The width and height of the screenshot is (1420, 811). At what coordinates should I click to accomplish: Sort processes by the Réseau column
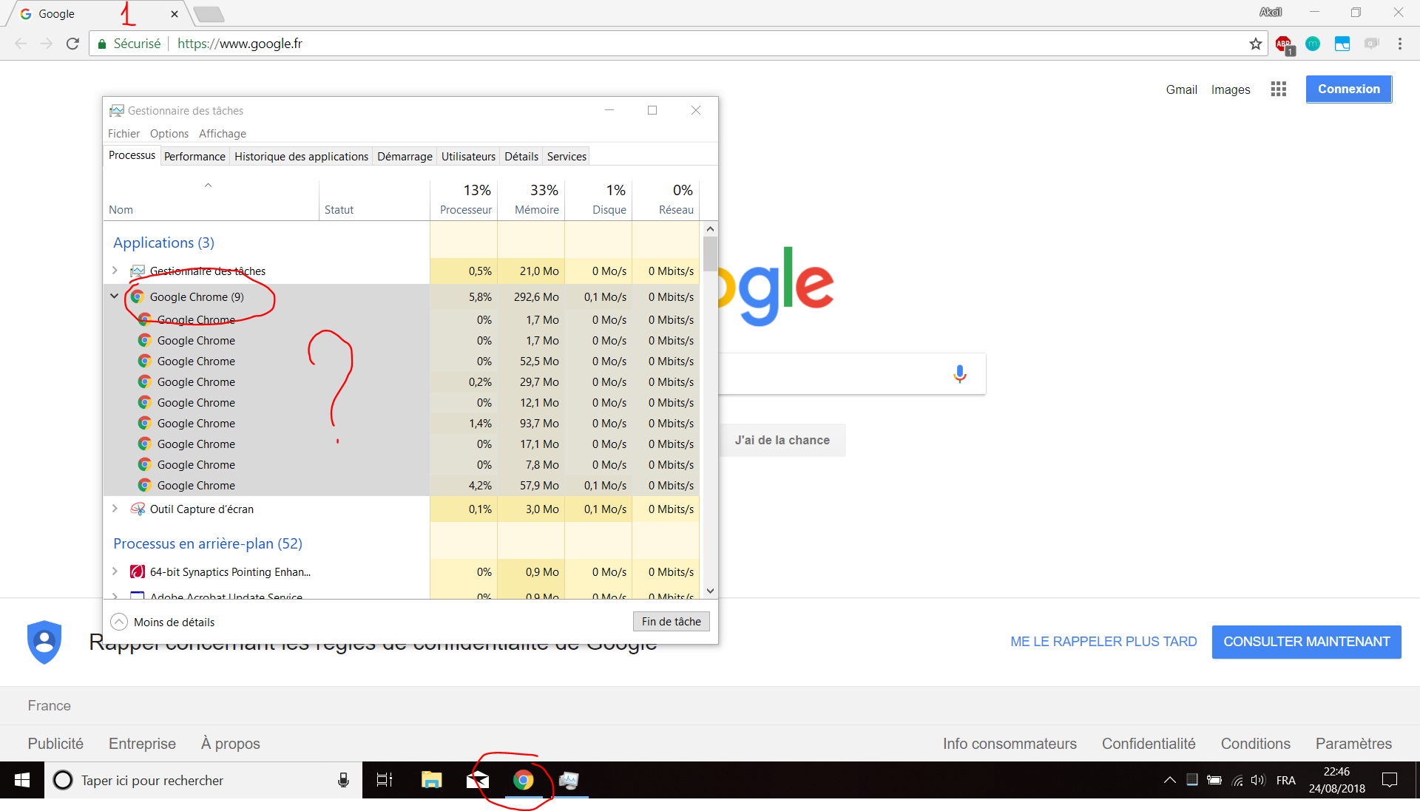point(666,200)
